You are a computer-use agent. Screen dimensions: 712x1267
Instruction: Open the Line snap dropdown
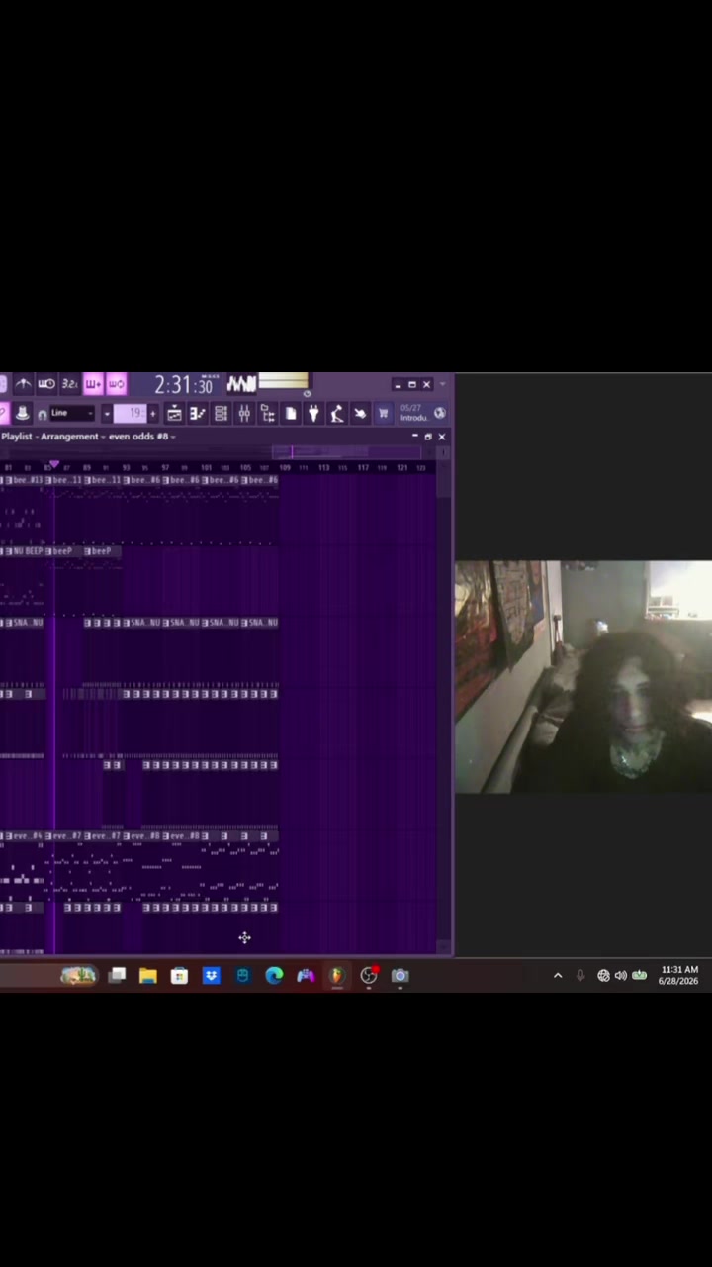[x=73, y=413]
